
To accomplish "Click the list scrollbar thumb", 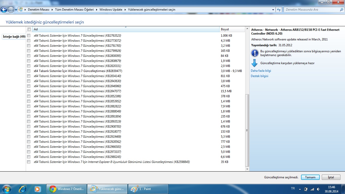I will click(x=247, y=130).
